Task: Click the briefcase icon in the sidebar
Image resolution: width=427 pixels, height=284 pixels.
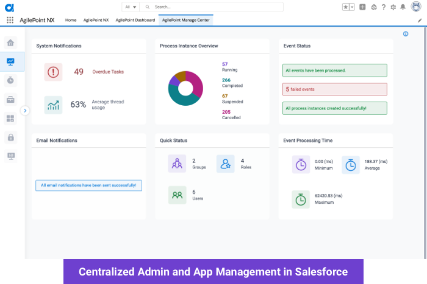Action: point(10,99)
